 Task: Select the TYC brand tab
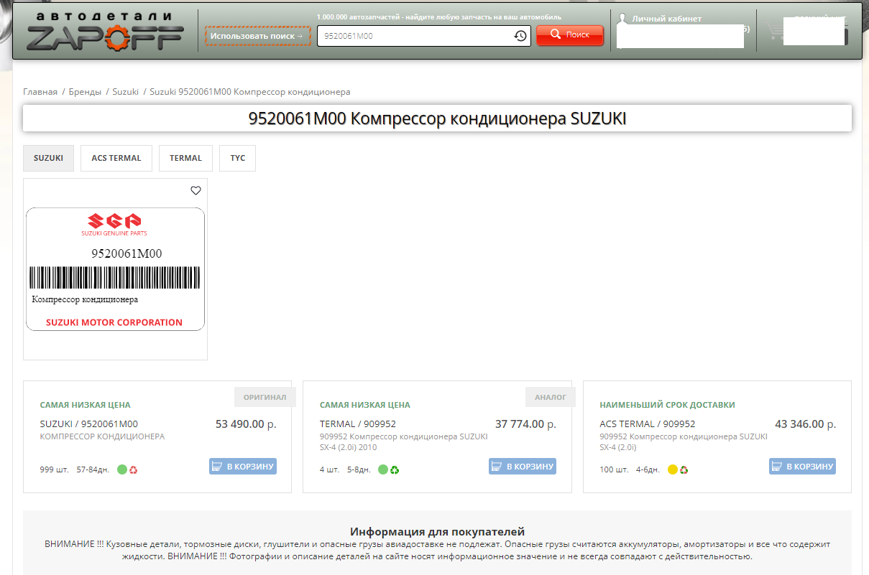pyautogui.click(x=237, y=158)
